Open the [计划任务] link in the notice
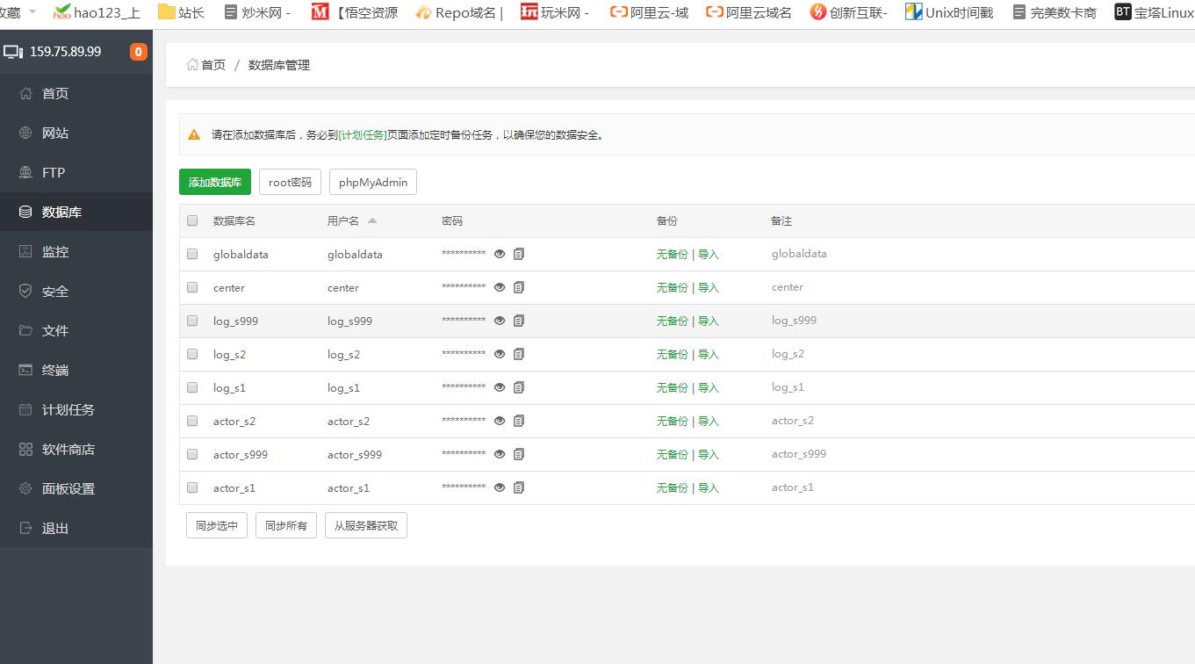Image resolution: width=1195 pixels, height=664 pixels. coord(363,135)
